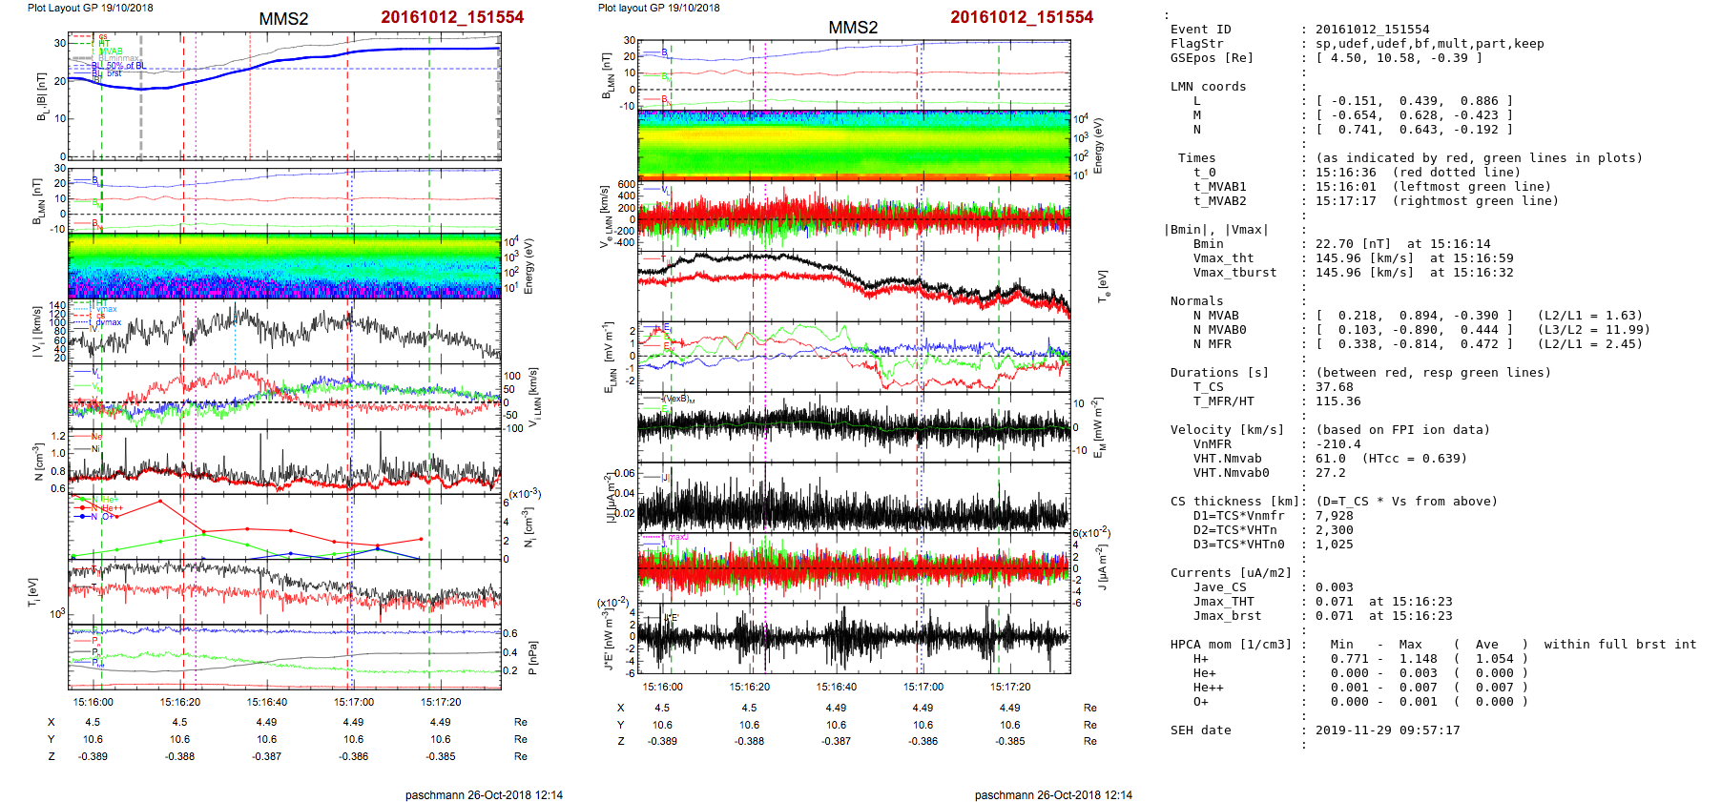
Task: Click the red event ID title on the right plot
Action: (1021, 17)
